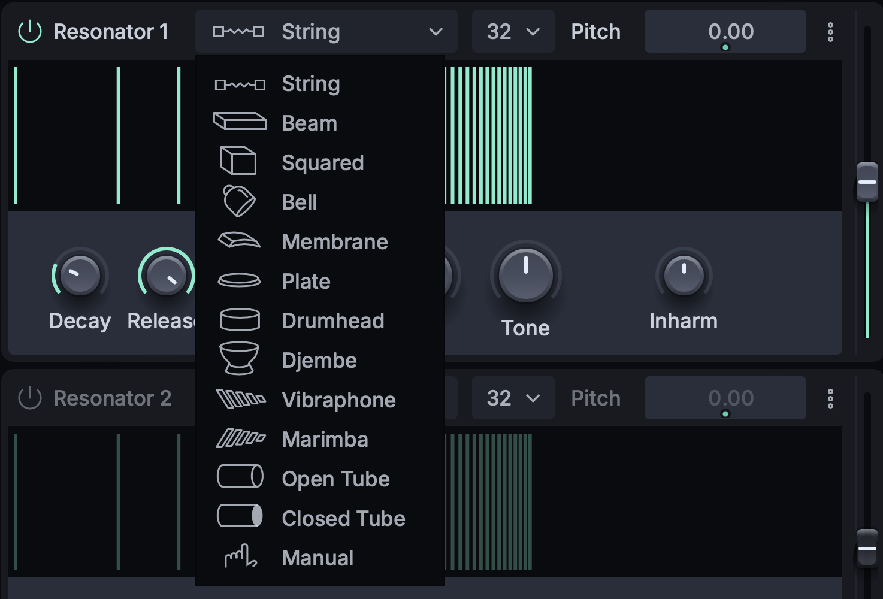Select the String icon in dropdown list

click(240, 84)
